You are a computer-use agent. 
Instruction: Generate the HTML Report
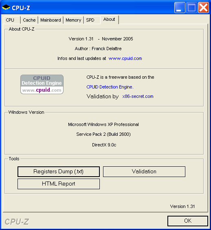tap(59, 184)
